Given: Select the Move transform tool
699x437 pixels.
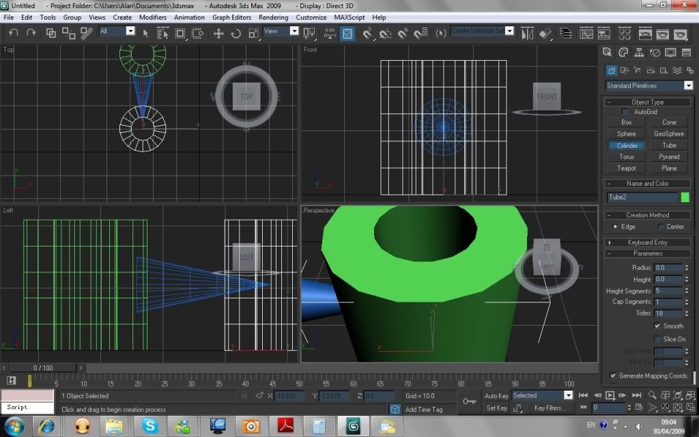Looking at the screenshot, I should [219, 33].
